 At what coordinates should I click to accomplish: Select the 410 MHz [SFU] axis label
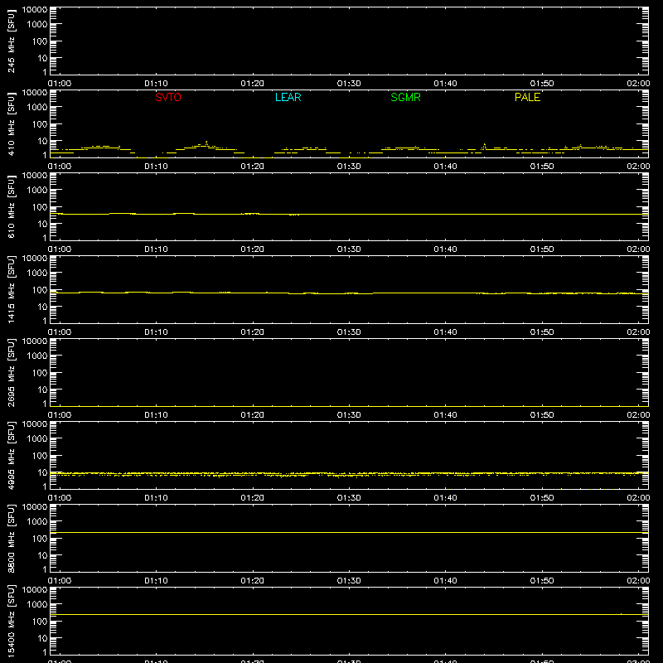(11, 124)
